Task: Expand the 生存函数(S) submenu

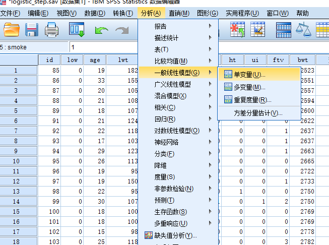Action: (178, 212)
